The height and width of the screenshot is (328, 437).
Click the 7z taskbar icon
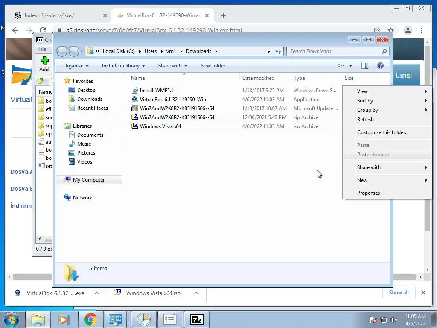pyautogui.click(x=196, y=319)
